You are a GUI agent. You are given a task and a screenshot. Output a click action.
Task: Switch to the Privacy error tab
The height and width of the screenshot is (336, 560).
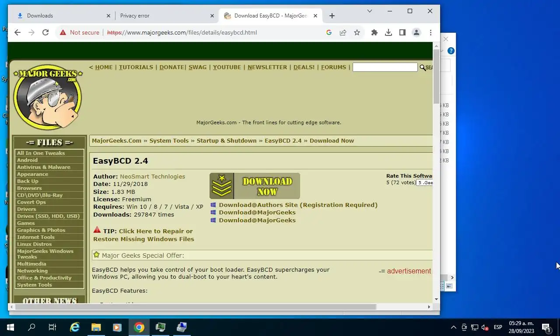(x=166, y=16)
